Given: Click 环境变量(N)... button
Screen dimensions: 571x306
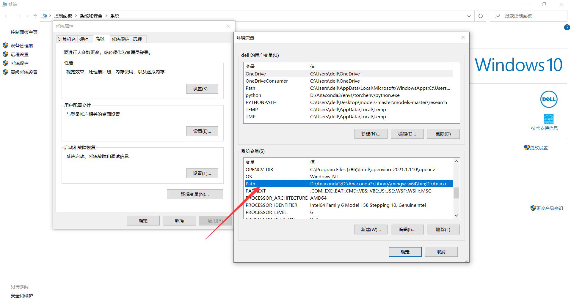Looking at the screenshot, I should (195, 194).
